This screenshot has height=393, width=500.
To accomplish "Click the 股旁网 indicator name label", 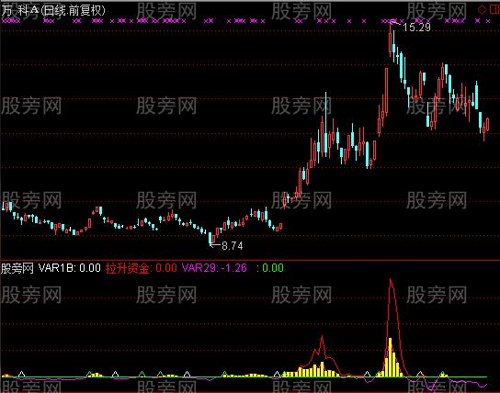I will [17, 268].
